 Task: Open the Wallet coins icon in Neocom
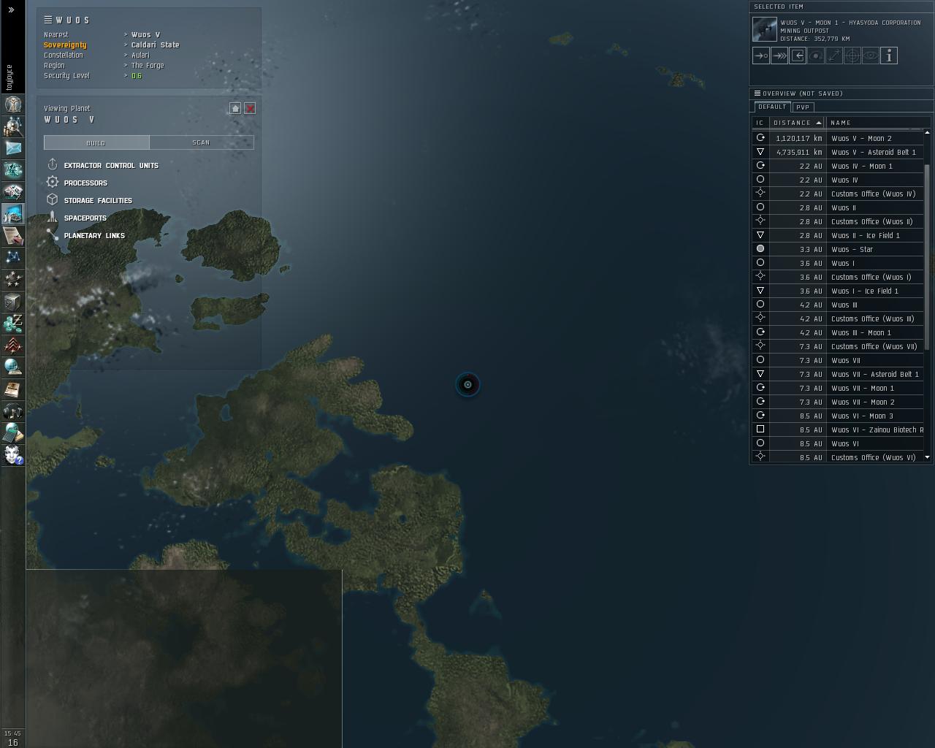click(x=13, y=324)
